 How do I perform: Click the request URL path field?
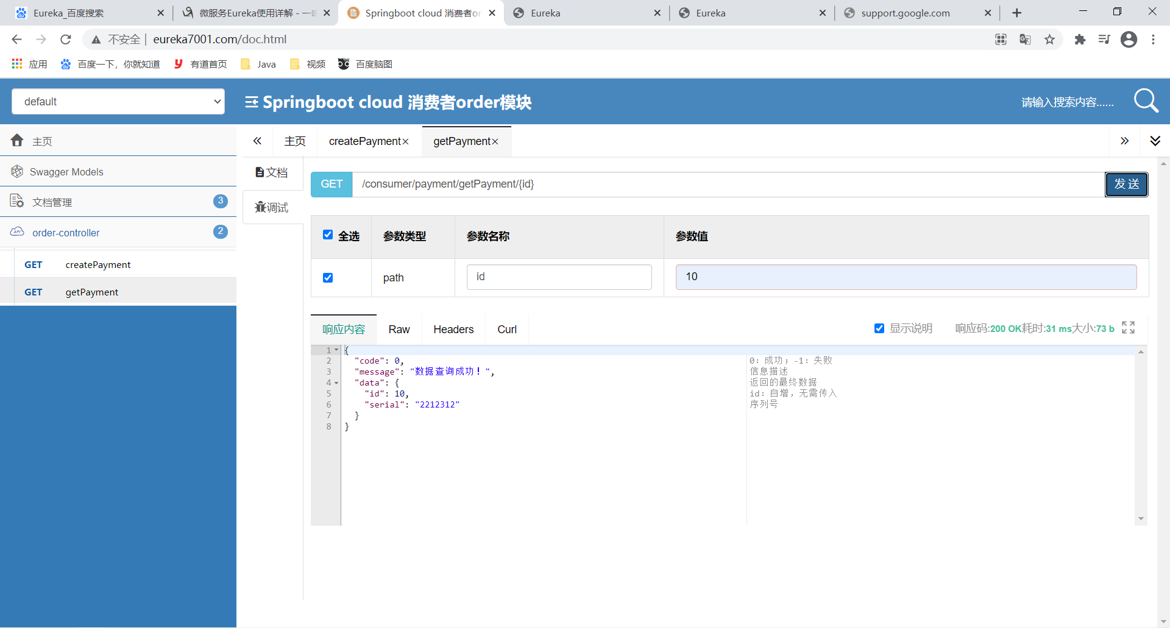[x=728, y=184]
